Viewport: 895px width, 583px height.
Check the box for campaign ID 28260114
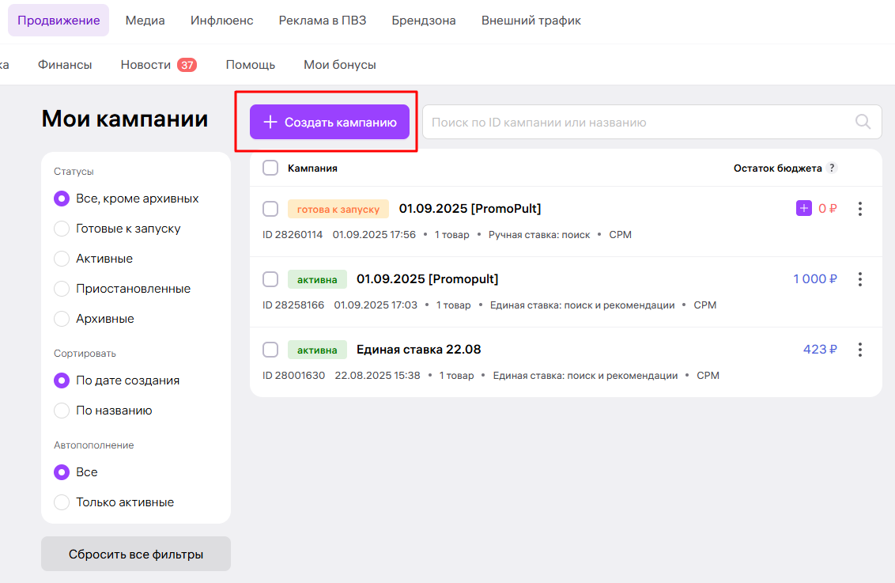tap(270, 209)
